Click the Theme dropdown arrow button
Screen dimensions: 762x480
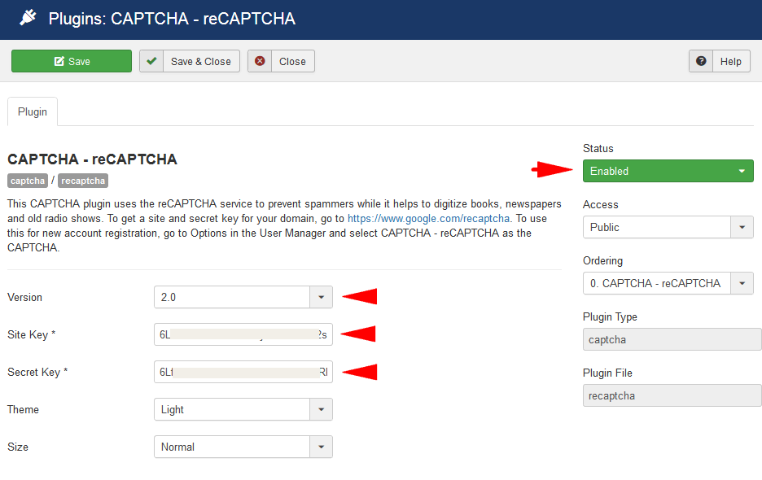point(322,409)
